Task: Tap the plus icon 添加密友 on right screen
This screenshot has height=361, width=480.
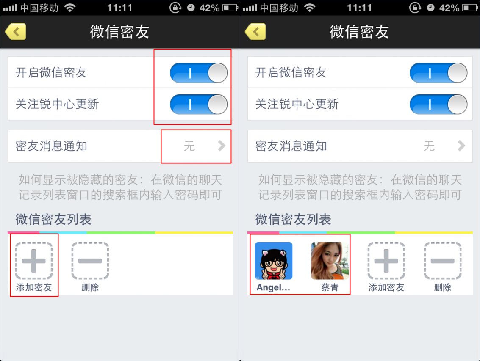Action: point(386,261)
